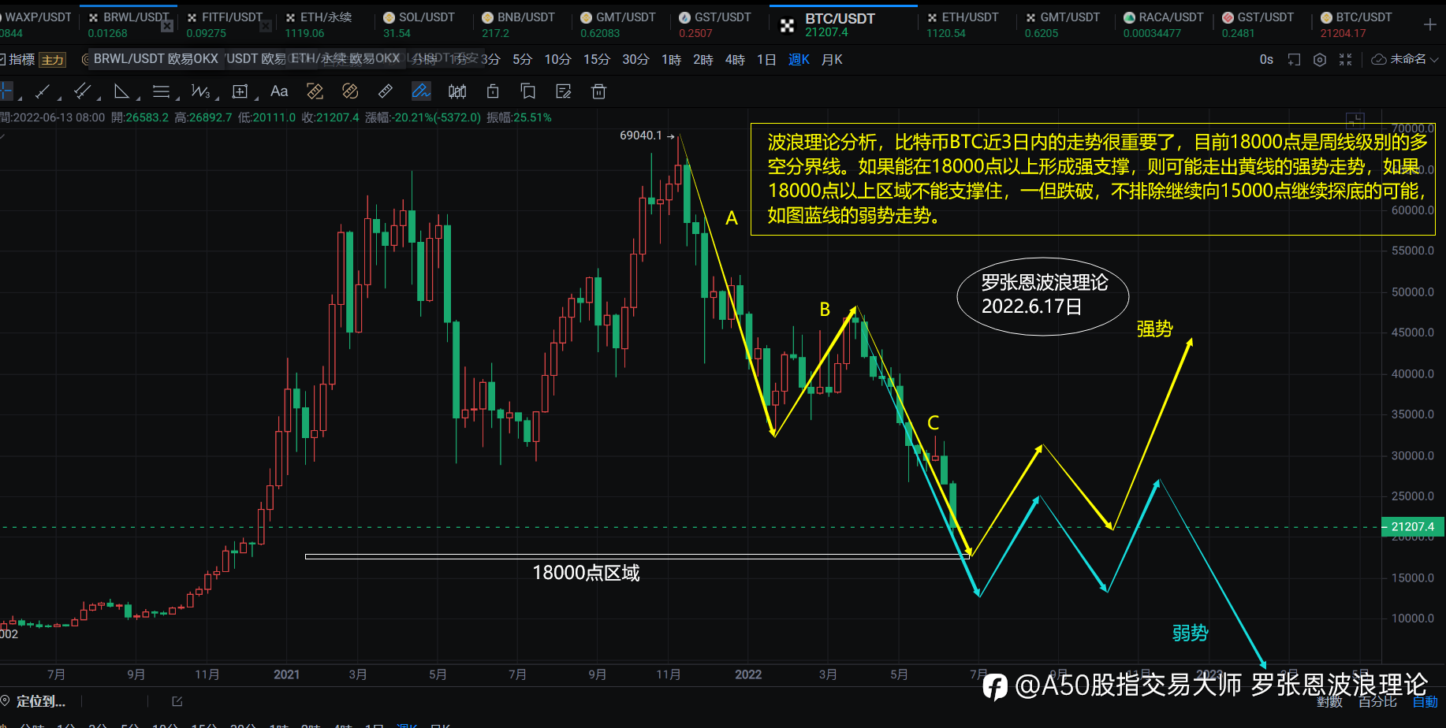This screenshot has height=728, width=1446.
Task: Click the second orange measure icon
Action: (x=350, y=91)
